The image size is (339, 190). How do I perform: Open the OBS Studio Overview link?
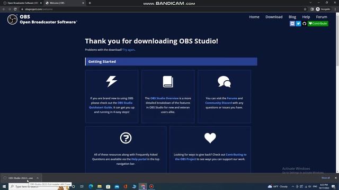coord(164,98)
